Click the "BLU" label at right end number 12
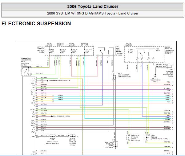 coord(169,115)
